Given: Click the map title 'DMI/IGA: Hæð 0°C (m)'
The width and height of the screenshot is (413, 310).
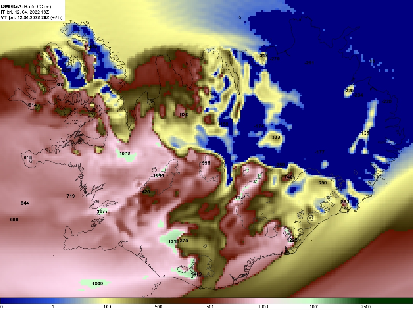Looking at the screenshot, I should (26, 7).
